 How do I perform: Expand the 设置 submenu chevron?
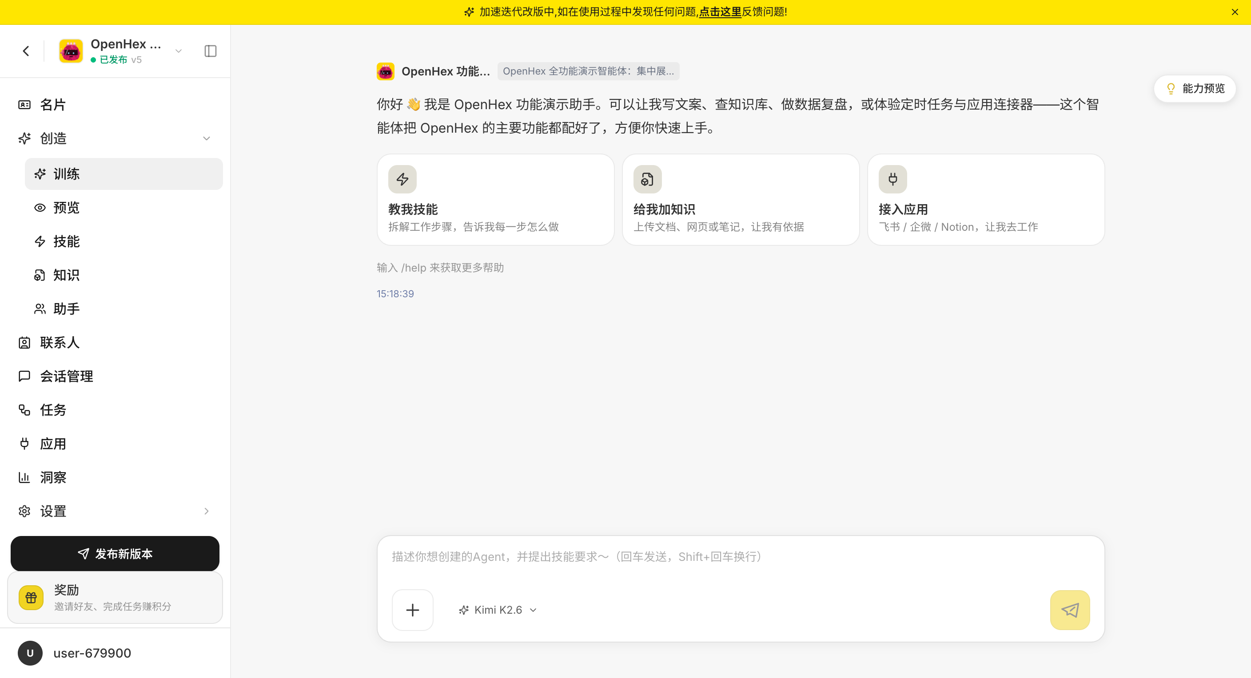point(207,511)
